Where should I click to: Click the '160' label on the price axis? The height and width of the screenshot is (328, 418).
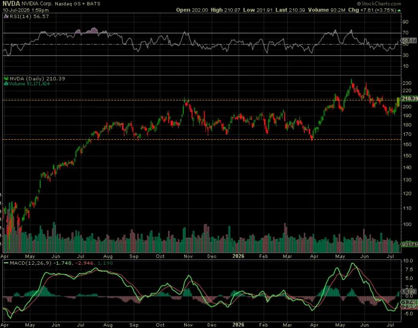(x=407, y=145)
